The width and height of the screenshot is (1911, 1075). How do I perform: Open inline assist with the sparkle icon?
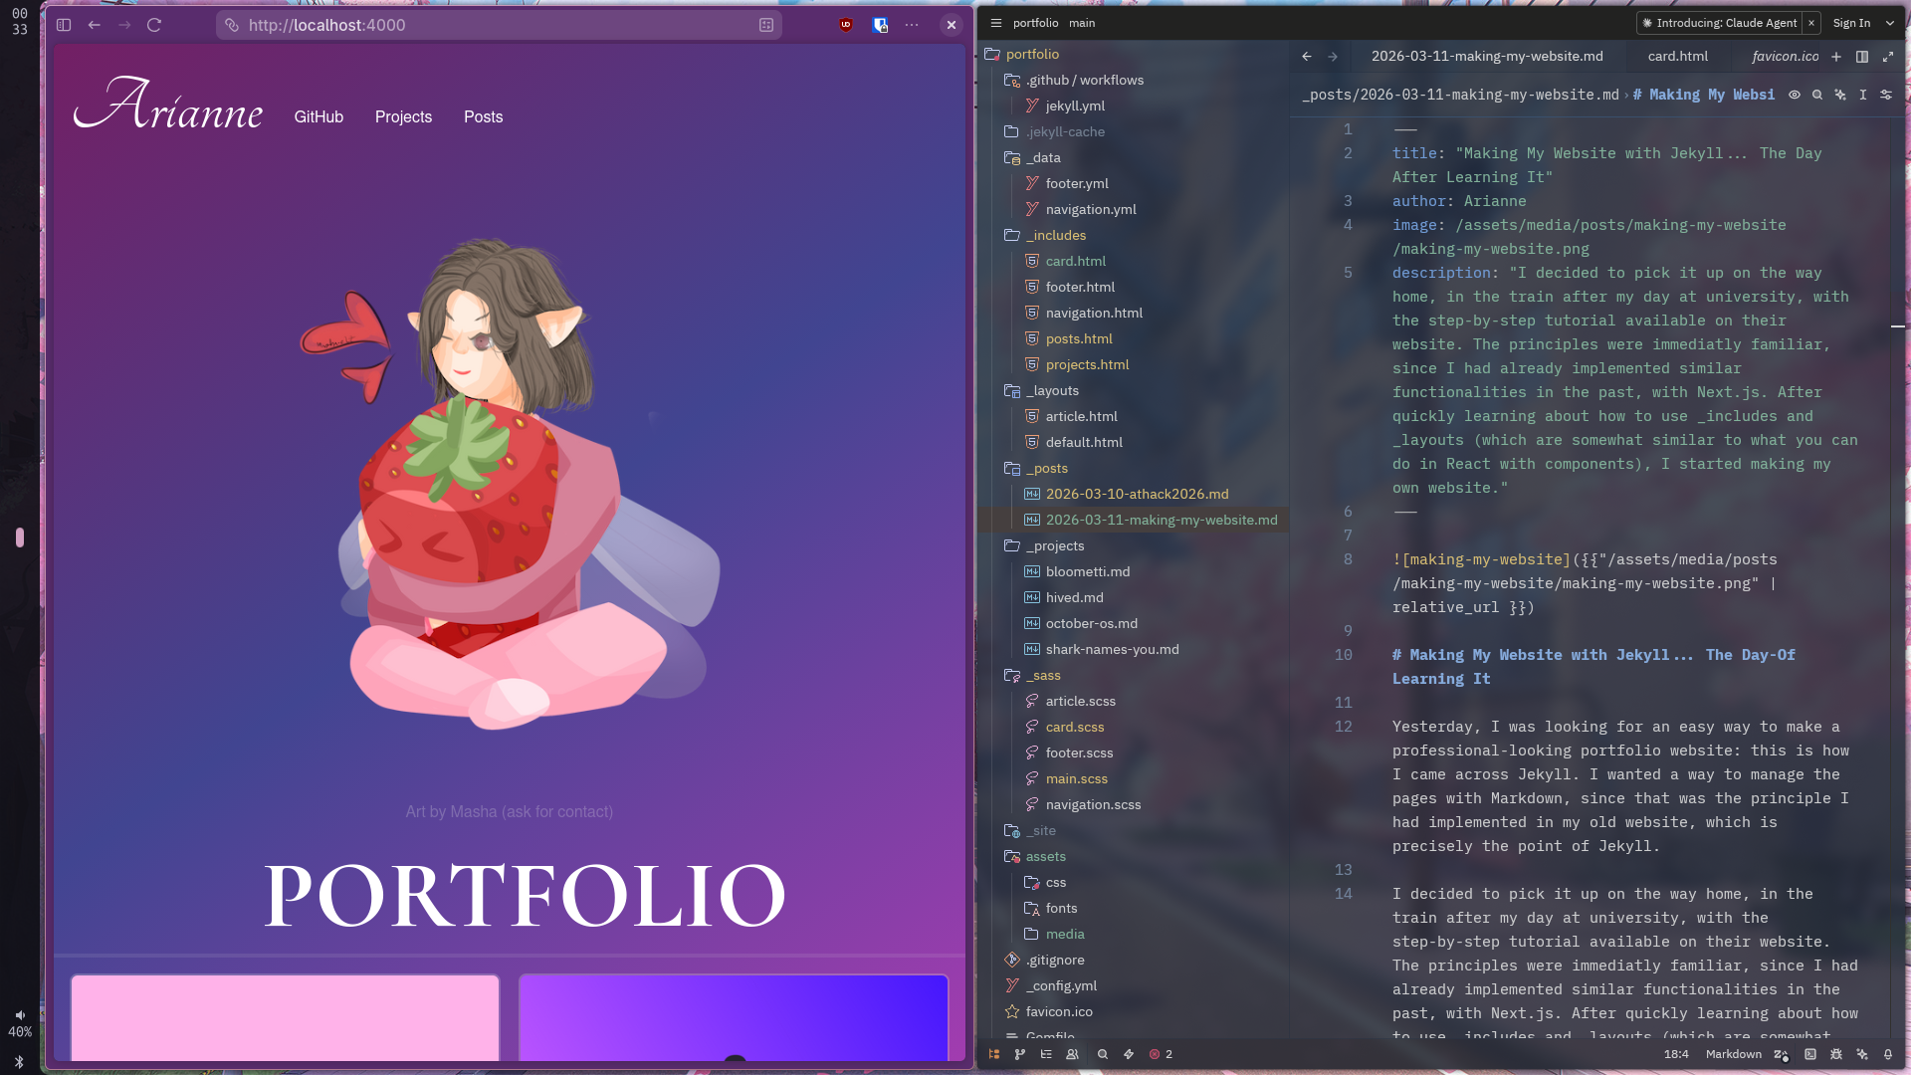pos(1839,95)
